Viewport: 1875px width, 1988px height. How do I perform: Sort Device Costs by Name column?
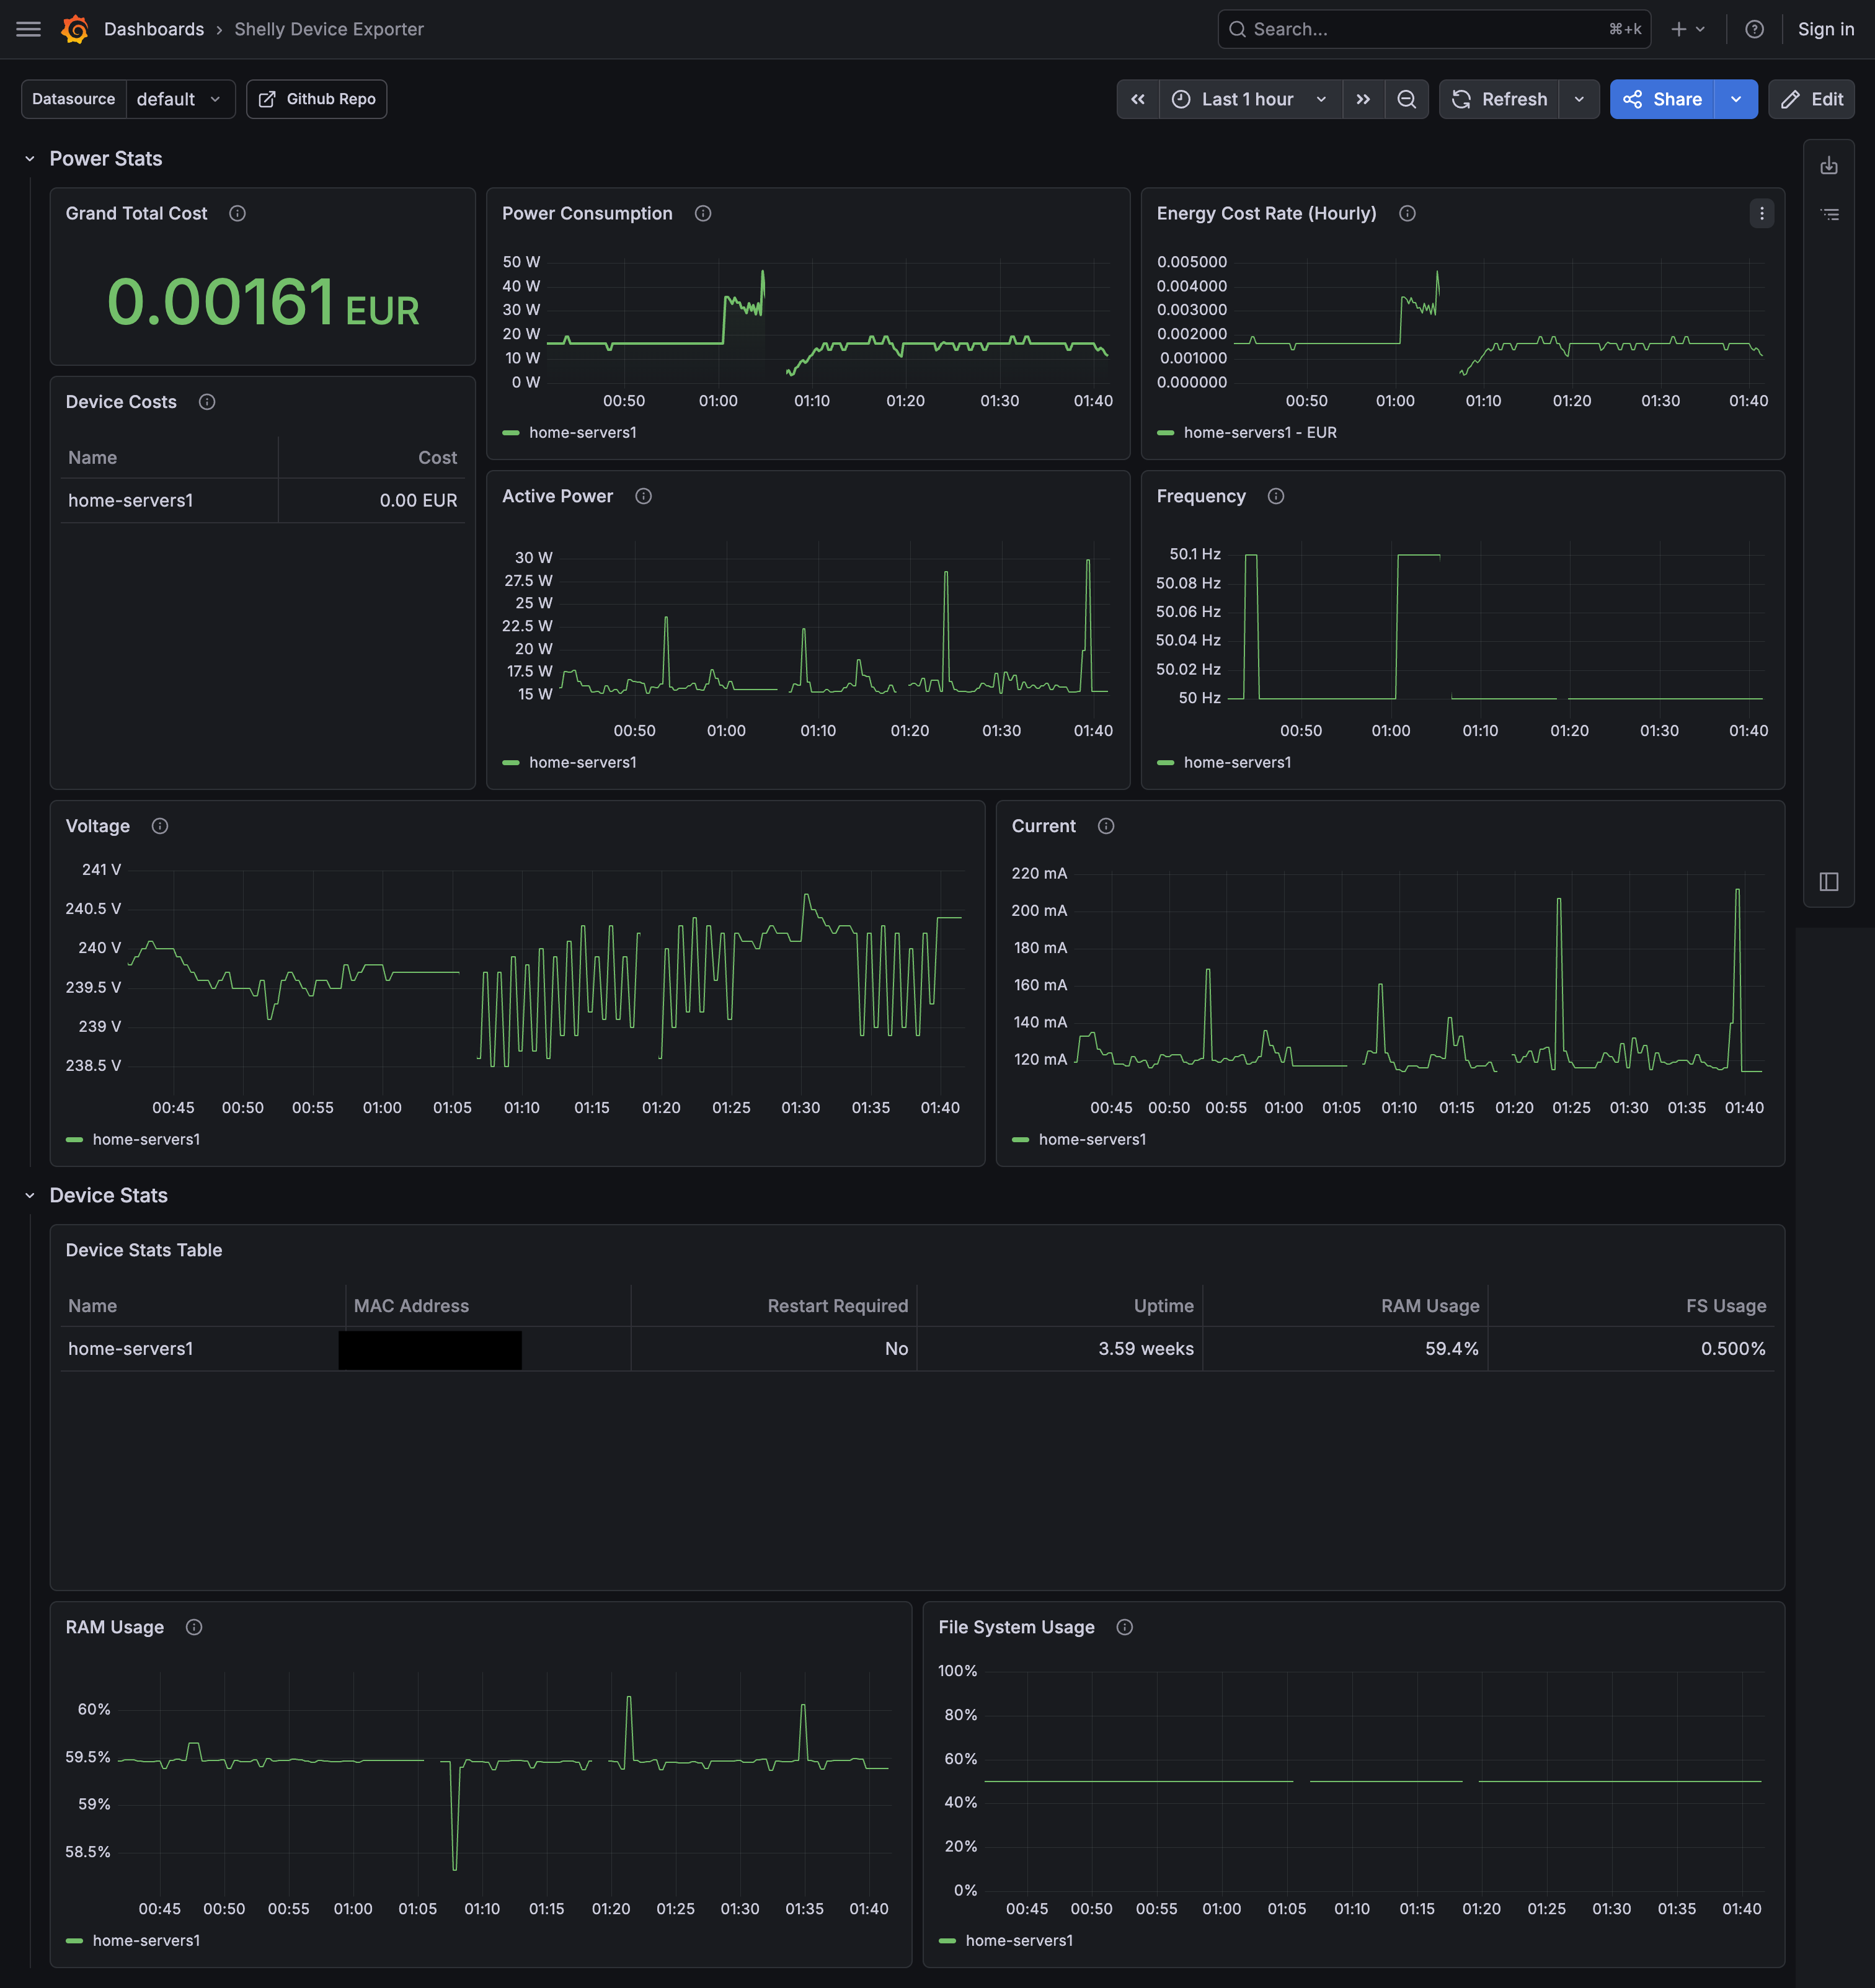tap(92, 458)
